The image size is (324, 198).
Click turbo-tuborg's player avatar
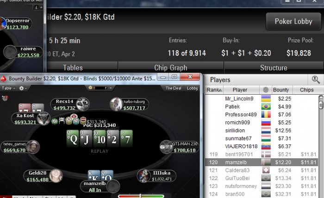click(116, 104)
